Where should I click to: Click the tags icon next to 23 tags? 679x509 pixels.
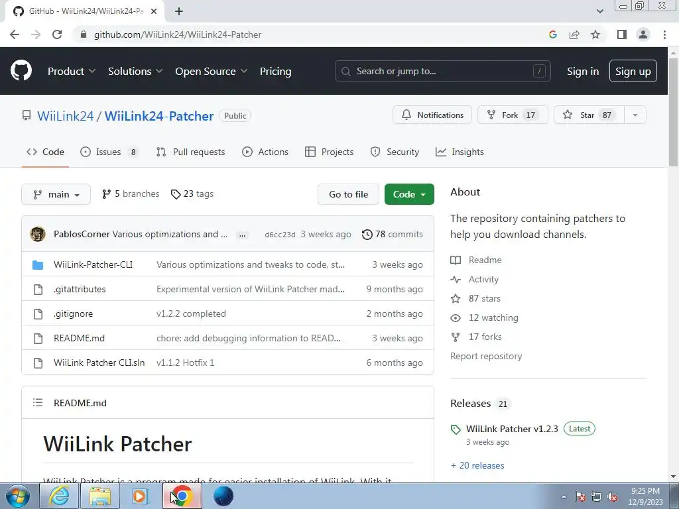(175, 194)
